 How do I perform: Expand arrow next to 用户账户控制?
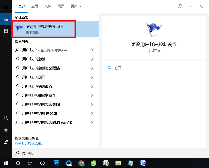(92, 59)
